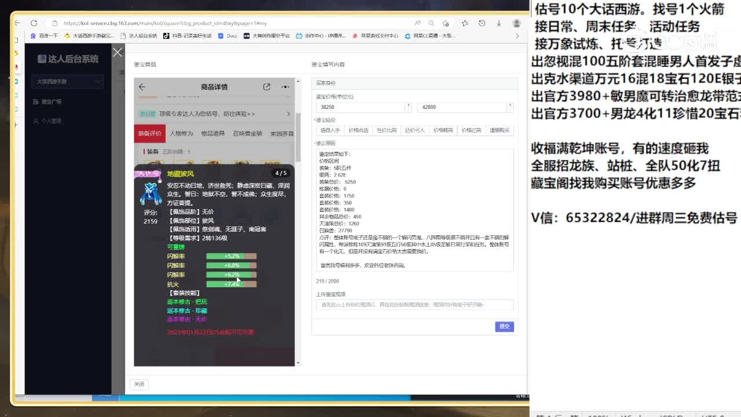Open the Docs bookmark
The width and height of the screenshot is (741, 417).
pos(228,36)
